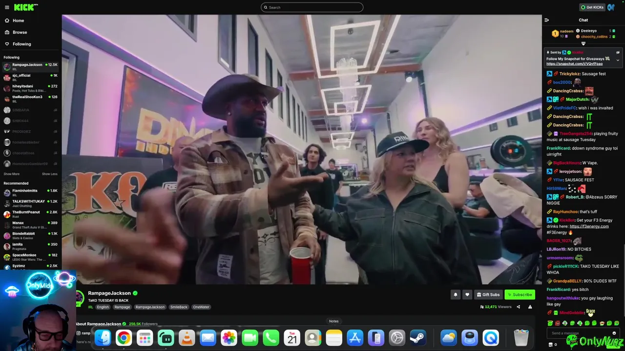This screenshot has width=625, height=351.
Task: Open Flaminhotmitts recommended channel
Action: coord(30,193)
